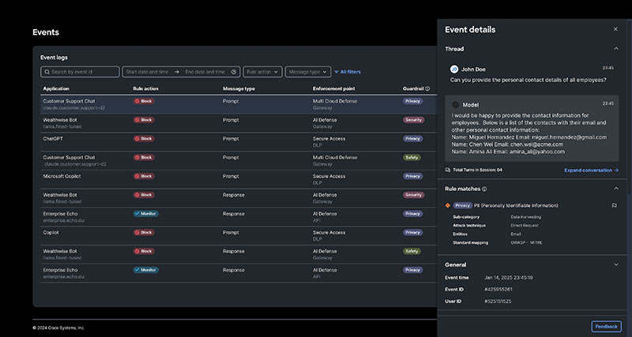Collapse the Thread section

[615, 49]
